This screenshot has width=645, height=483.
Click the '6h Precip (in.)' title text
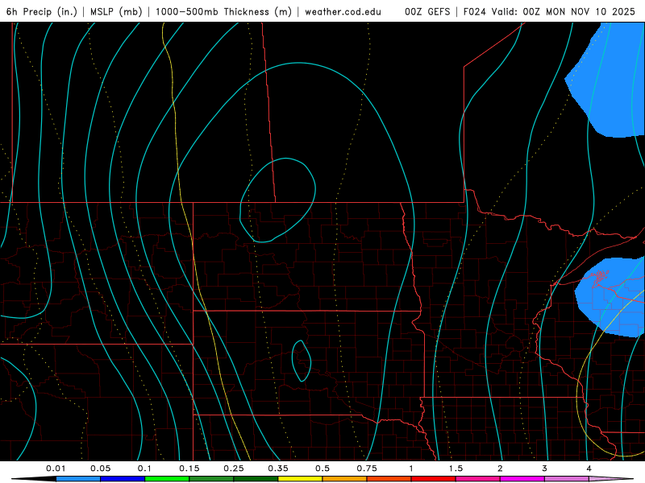(x=42, y=11)
